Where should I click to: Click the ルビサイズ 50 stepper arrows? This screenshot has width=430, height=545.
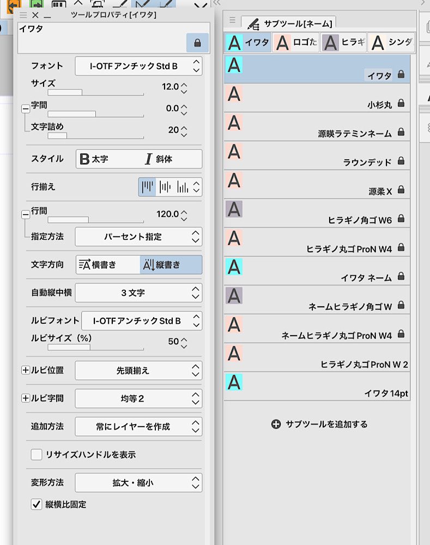[x=184, y=343]
